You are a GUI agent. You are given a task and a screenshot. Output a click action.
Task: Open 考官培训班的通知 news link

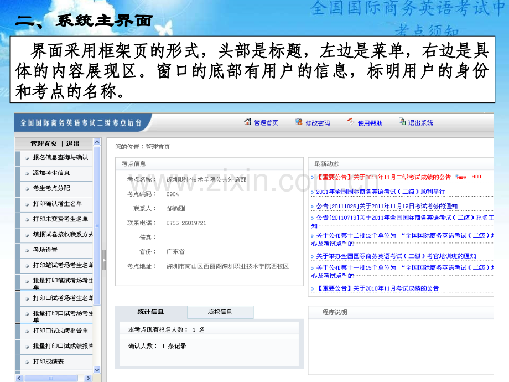(x=396, y=256)
